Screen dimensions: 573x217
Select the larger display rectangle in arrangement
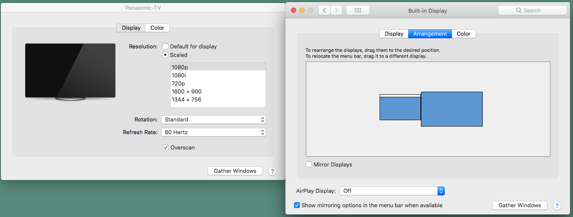click(x=452, y=109)
